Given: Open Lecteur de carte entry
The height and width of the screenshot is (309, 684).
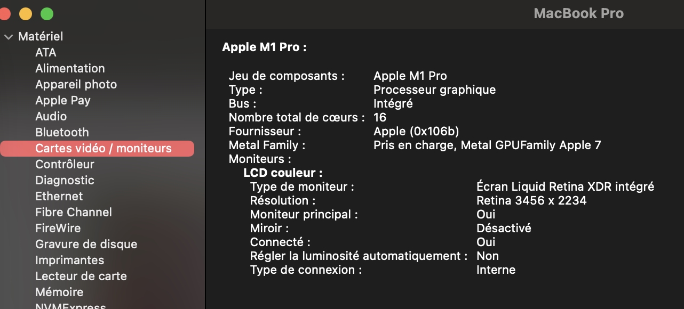Looking at the screenshot, I should pos(81,276).
